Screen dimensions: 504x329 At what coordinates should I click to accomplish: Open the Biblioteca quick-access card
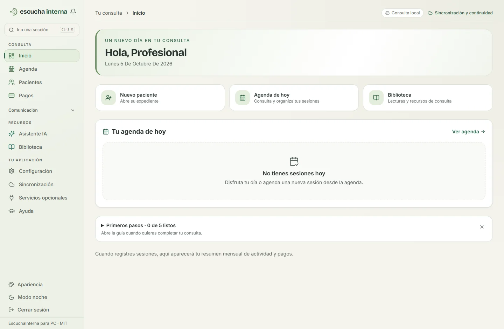pos(428,98)
